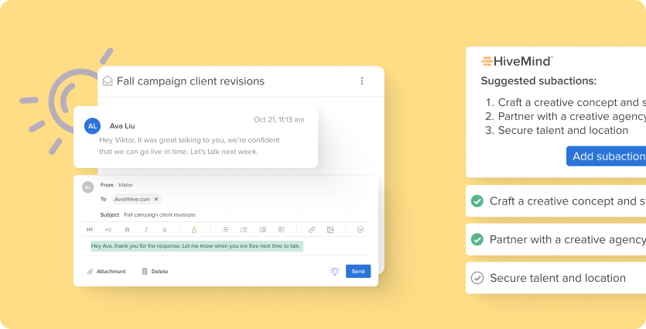Insert a hyperlink into the email
646x329 pixels.
pyautogui.click(x=312, y=230)
